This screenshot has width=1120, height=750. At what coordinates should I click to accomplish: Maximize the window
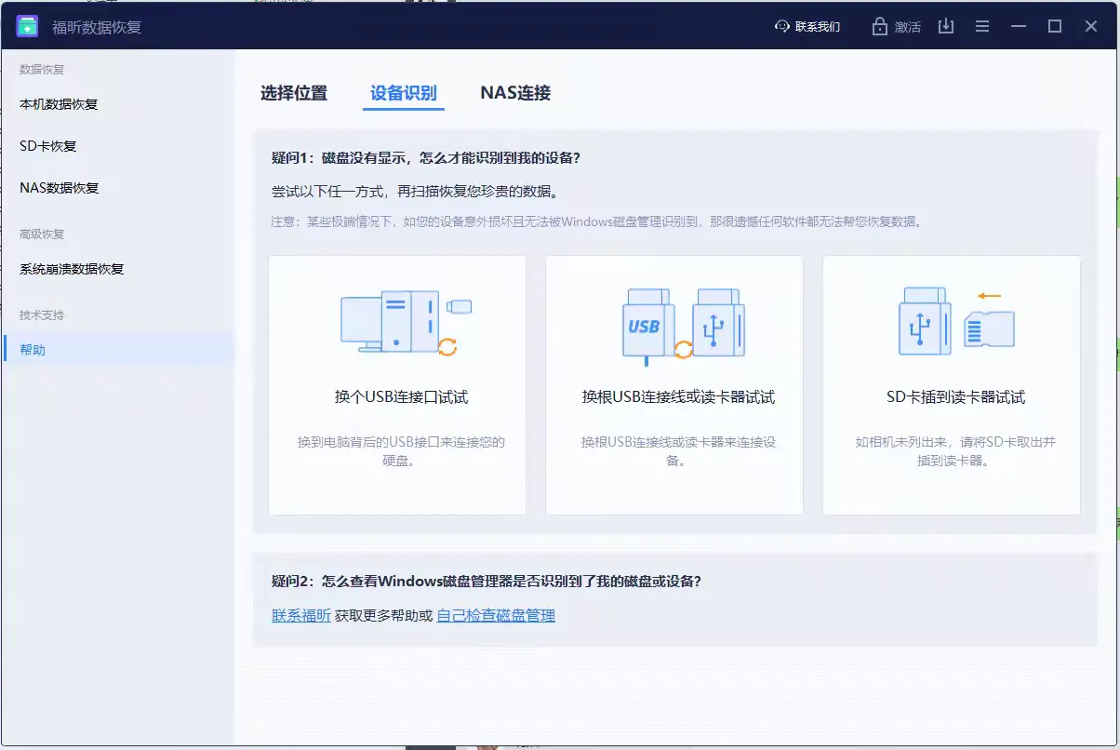[1055, 26]
